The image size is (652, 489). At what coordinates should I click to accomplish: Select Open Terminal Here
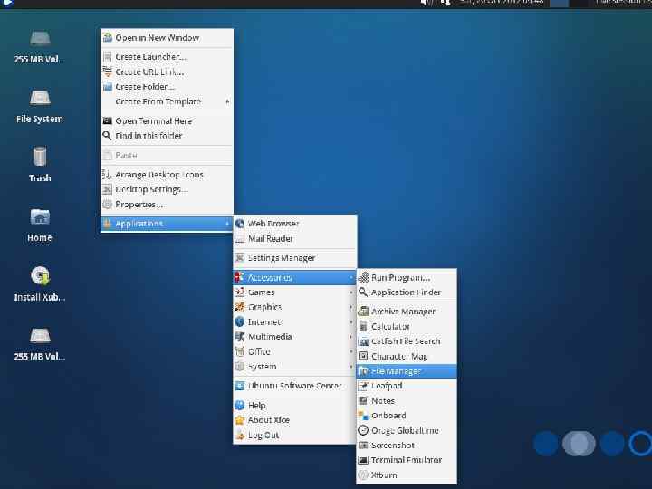click(x=167, y=121)
